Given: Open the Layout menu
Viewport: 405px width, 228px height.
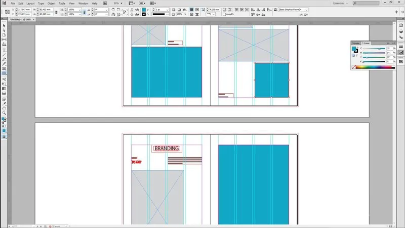Looking at the screenshot, I should (30, 3).
